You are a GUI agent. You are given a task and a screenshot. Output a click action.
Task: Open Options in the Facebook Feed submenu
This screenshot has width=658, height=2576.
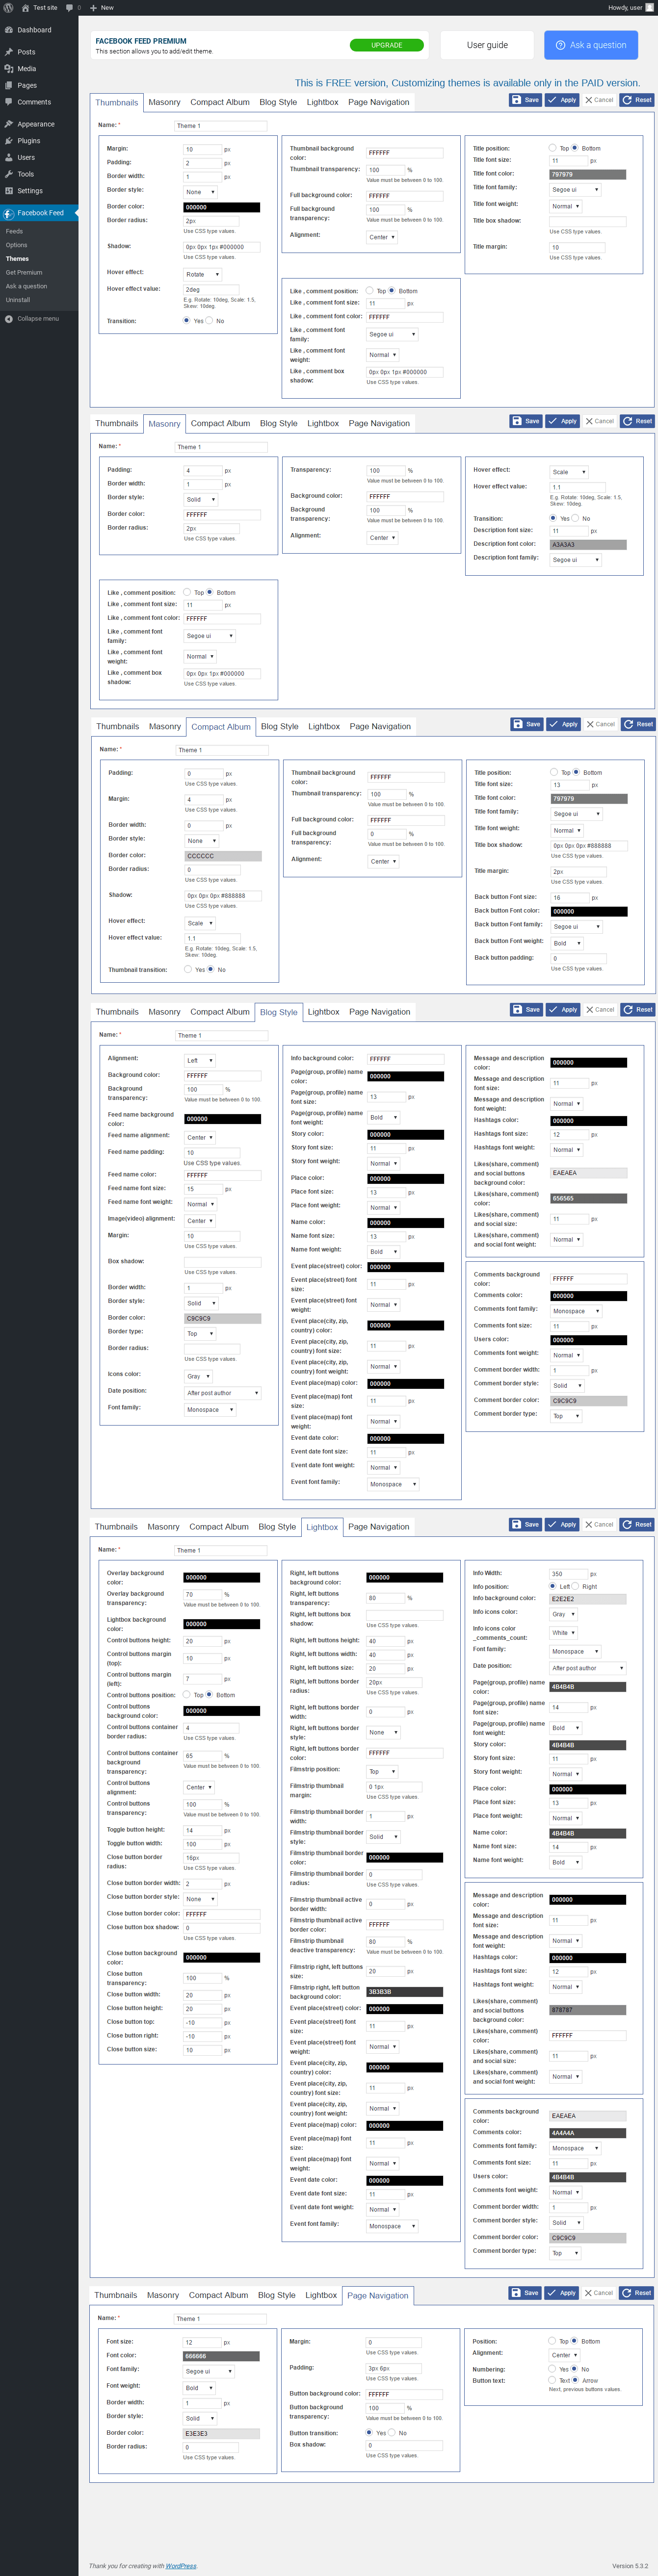[16, 245]
